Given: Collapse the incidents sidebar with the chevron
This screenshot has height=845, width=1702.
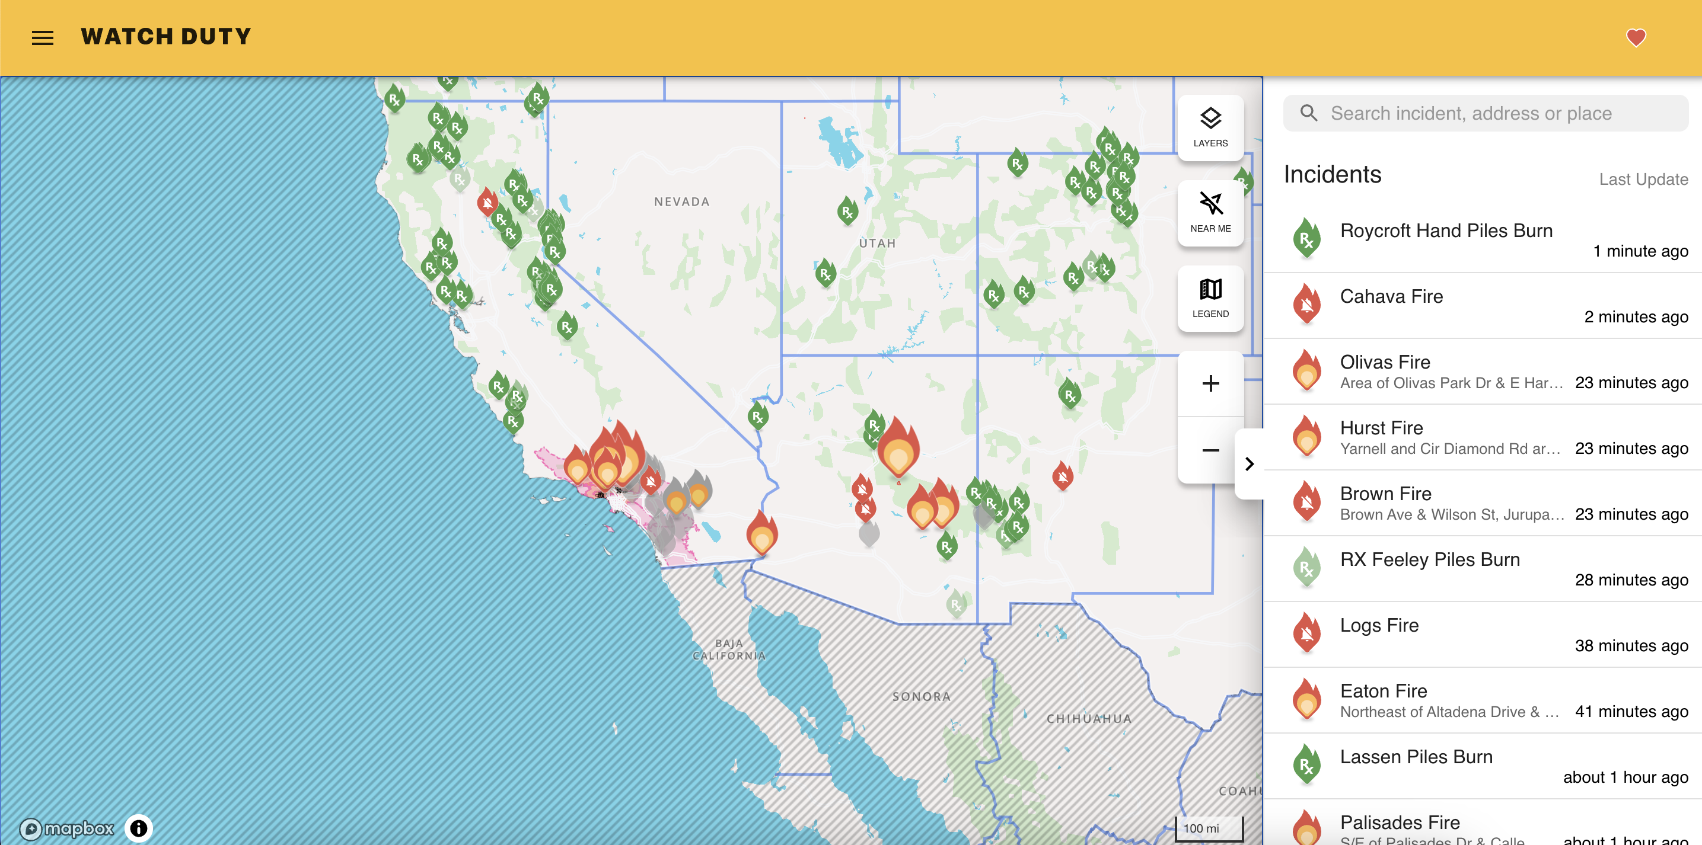Looking at the screenshot, I should tap(1250, 464).
